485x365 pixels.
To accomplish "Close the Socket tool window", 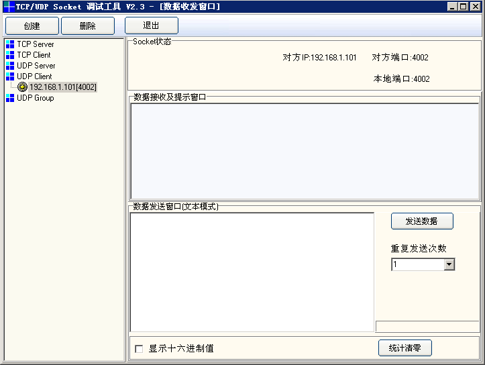I will (x=476, y=7).
